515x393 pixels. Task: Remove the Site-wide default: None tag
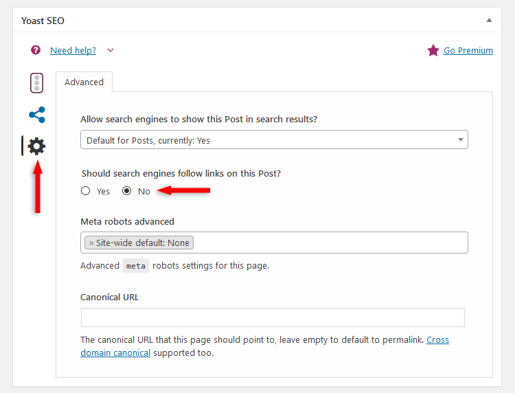coord(91,243)
